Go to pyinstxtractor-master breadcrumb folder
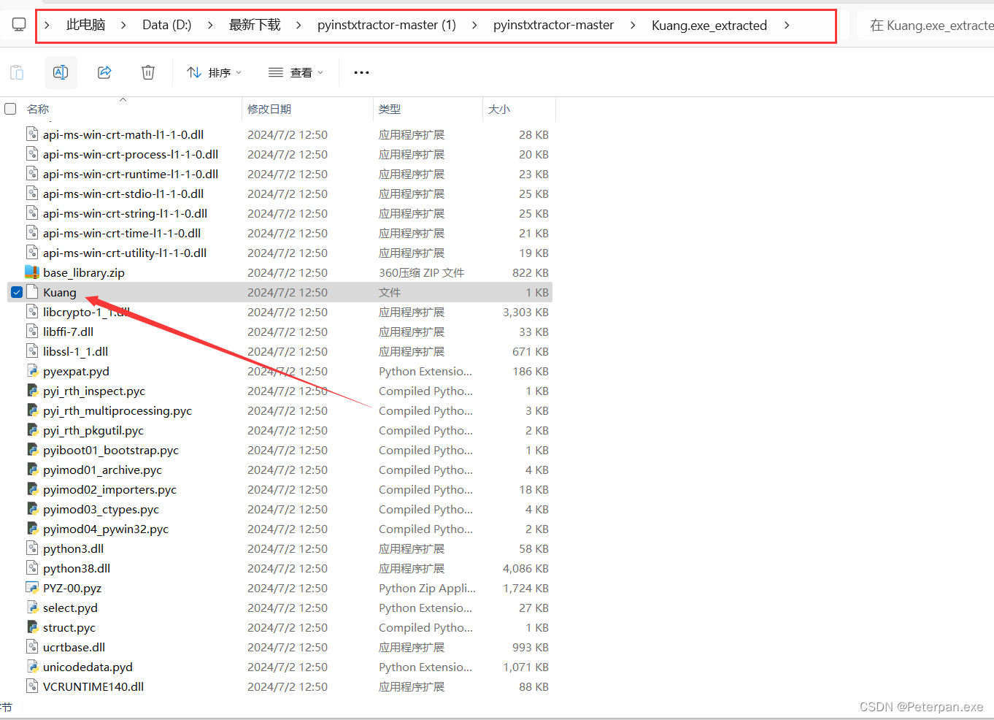Image resolution: width=994 pixels, height=720 pixels. coord(553,25)
